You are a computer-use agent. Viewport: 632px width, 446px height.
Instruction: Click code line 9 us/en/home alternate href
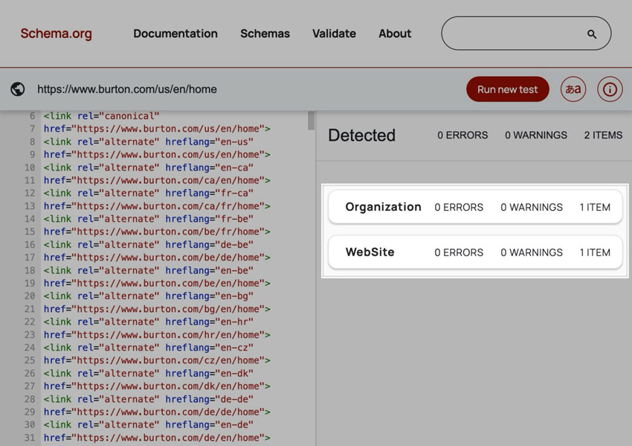tap(157, 155)
